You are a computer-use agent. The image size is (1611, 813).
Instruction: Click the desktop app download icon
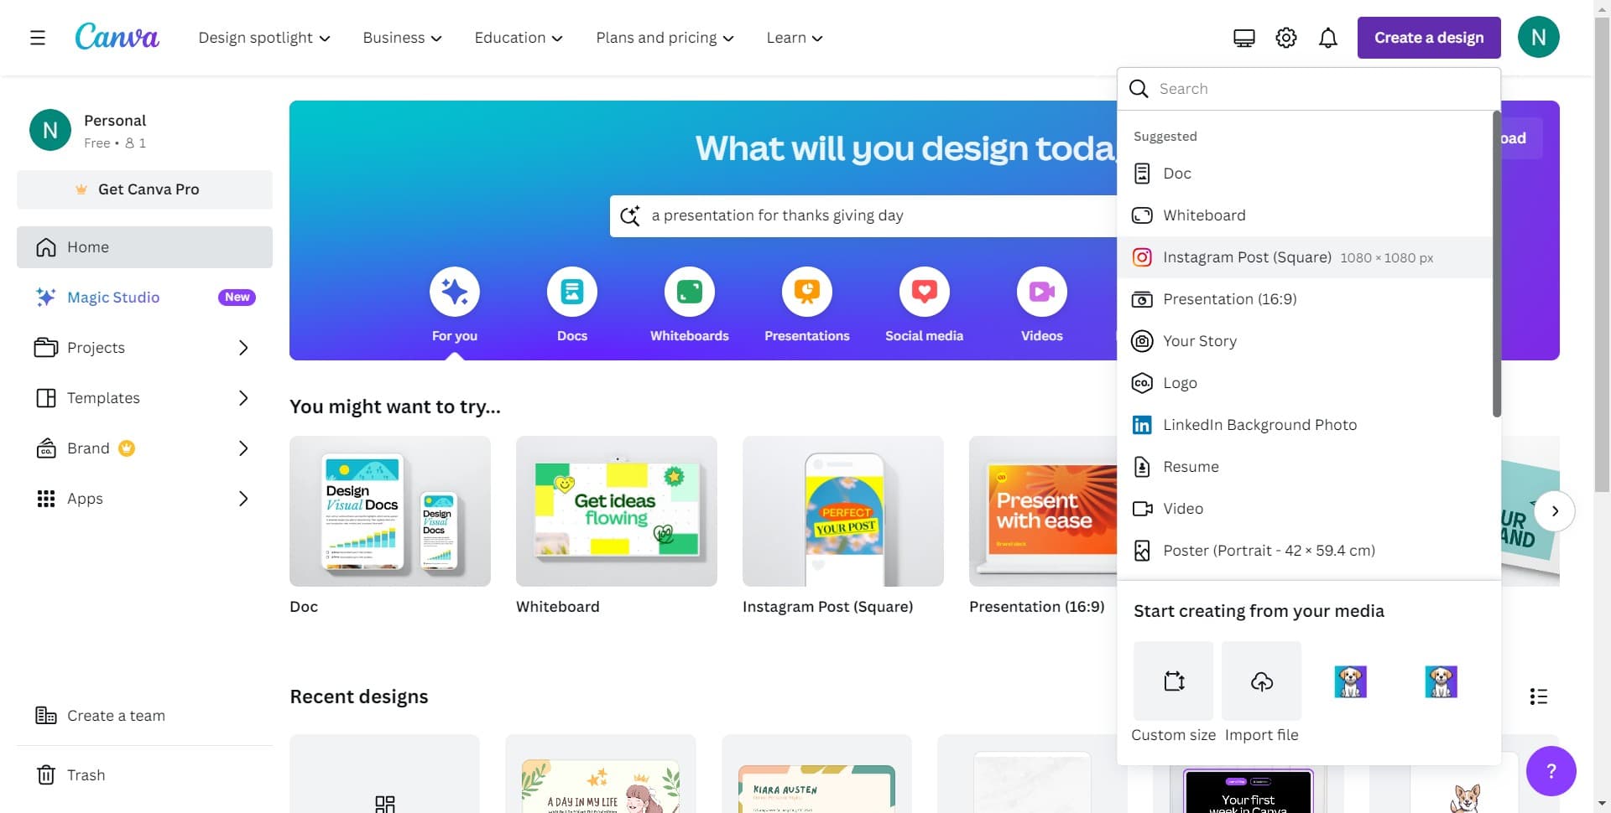pyautogui.click(x=1243, y=38)
